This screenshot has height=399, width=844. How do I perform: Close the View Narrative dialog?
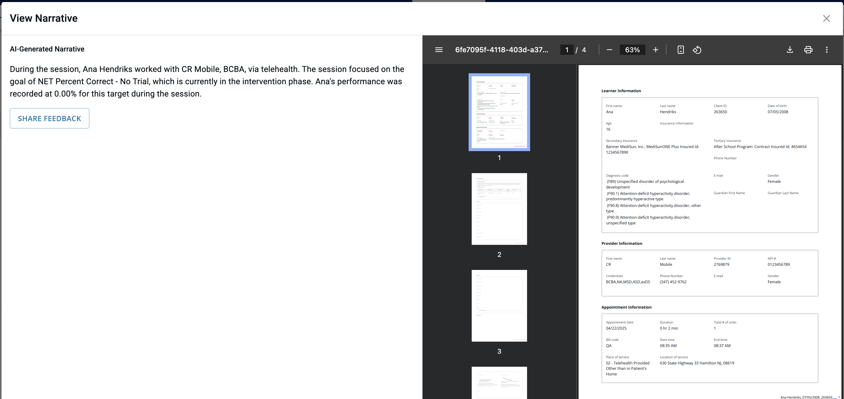coord(827,18)
